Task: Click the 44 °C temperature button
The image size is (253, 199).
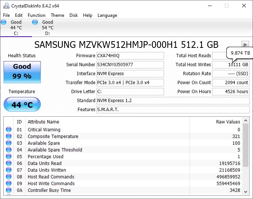Action: (22, 104)
